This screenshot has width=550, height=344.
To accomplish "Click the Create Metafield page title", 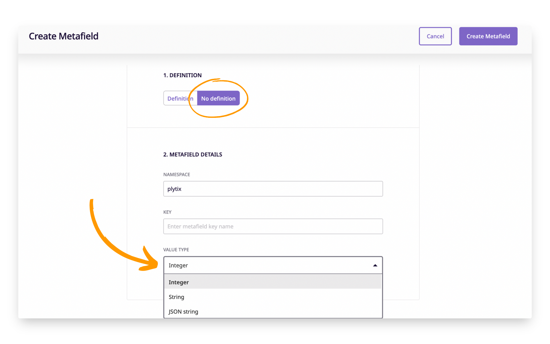I will 63,36.
